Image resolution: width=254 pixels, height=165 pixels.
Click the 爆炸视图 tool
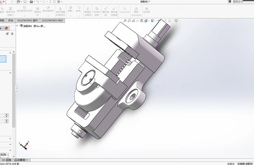click(106, 12)
